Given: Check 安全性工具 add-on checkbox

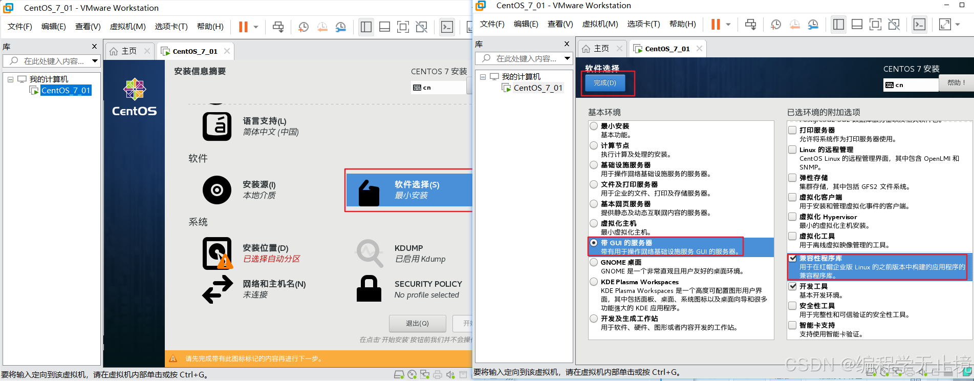Looking at the screenshot, I should tap(792, 306).
